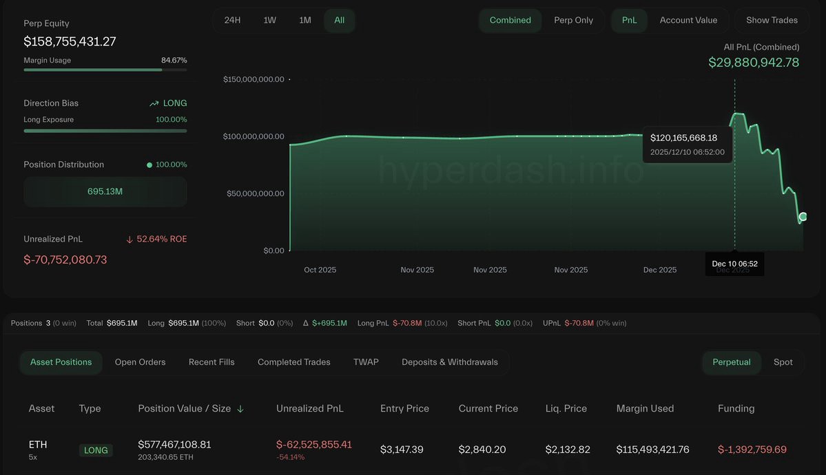
Task: Click the green Position Distribution dot
Action: pyautogui.click(x=149, y=165)
